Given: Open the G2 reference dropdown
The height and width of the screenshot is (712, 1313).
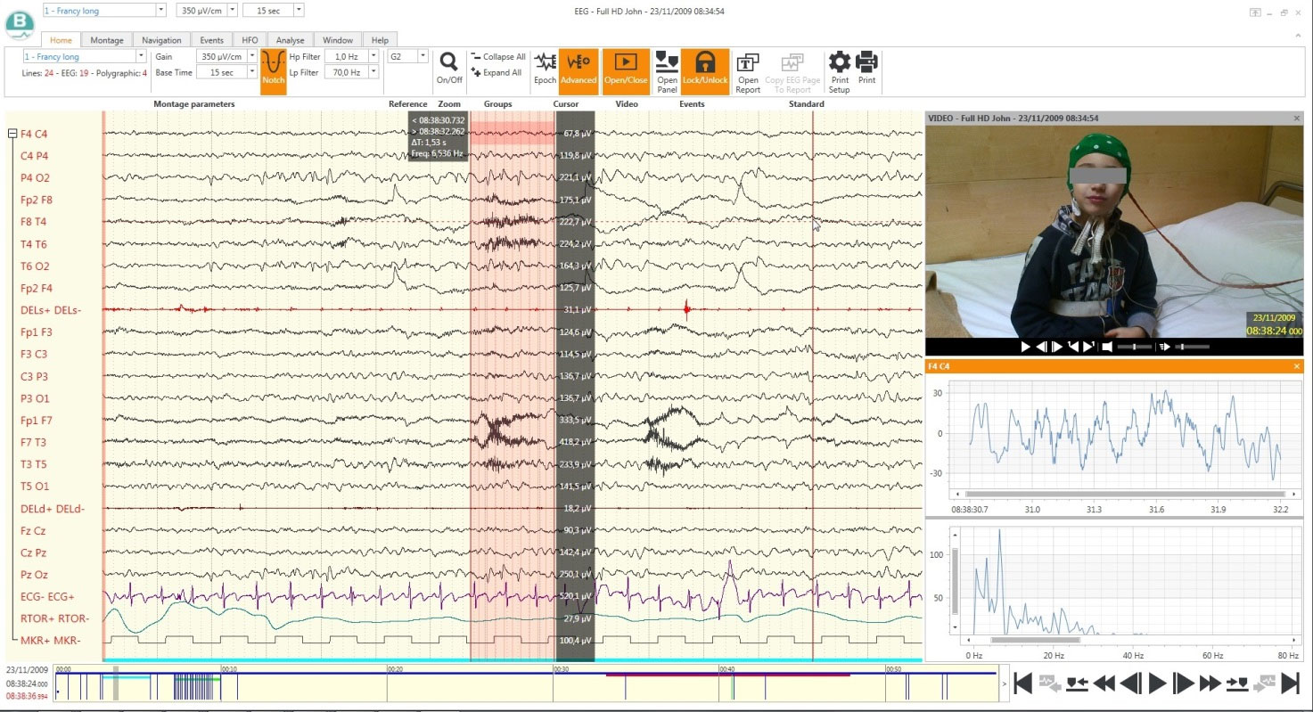Looking at the screenshot, I should [x=423, y=56].
